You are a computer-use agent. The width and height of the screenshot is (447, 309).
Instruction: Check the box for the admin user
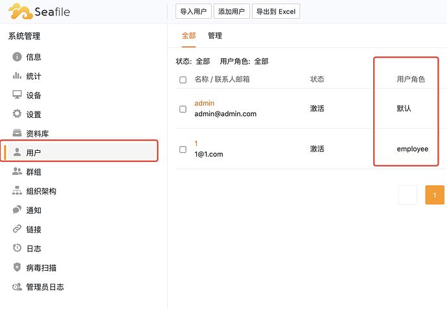coord(183,109)
